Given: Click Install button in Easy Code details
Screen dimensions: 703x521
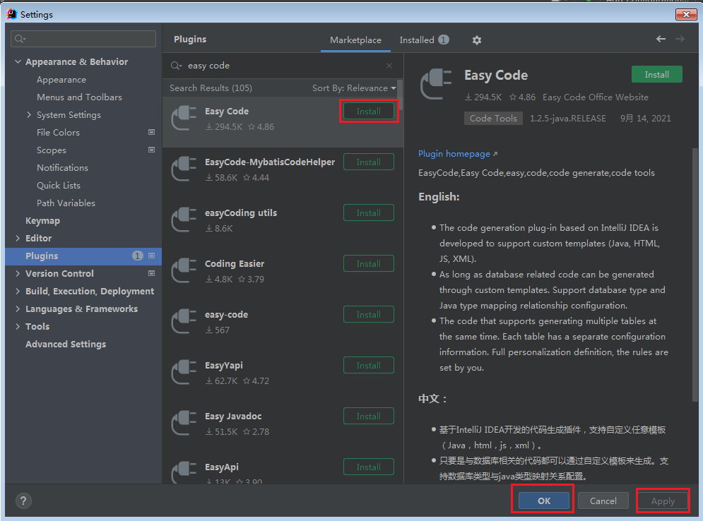Looking at the screenshot, I should (x=657, y=74).
